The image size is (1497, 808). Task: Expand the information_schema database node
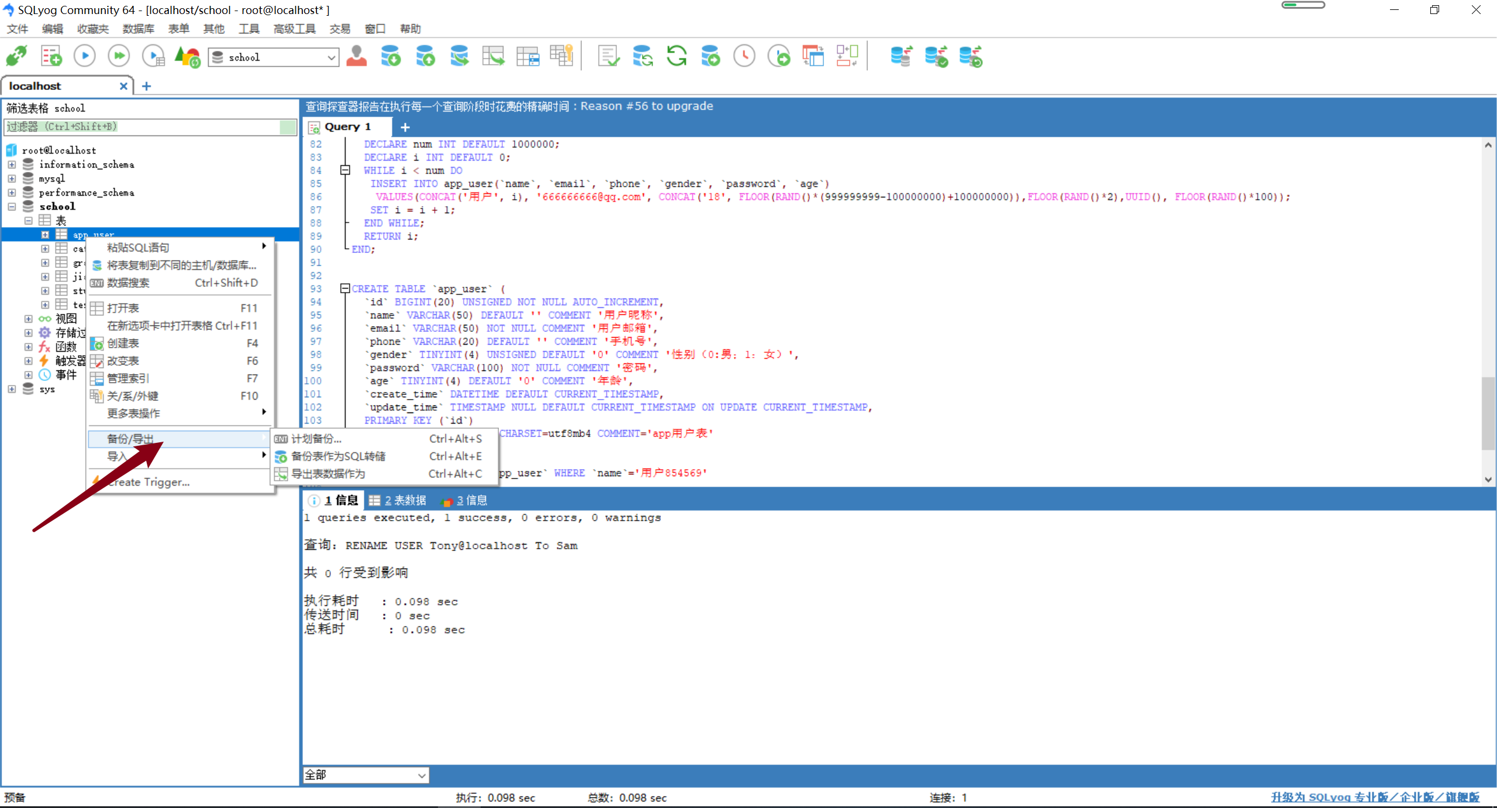point(12,165)
